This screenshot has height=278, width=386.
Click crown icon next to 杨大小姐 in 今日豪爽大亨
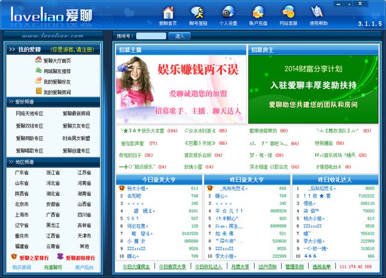(122, 188)
